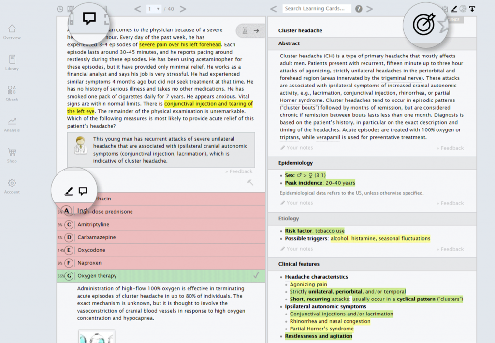The width and height of the screenshot is (495, 343).
Task: Click 'Ipsilateral autonomic symptoms' heading
Action: 325,306
